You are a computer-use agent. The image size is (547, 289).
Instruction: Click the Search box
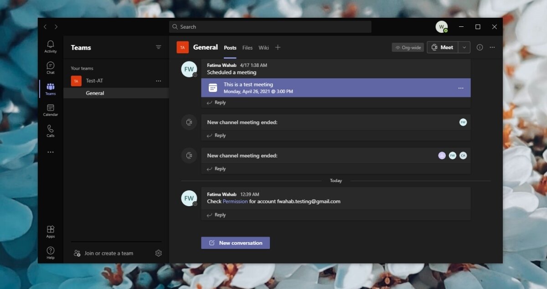270,27
